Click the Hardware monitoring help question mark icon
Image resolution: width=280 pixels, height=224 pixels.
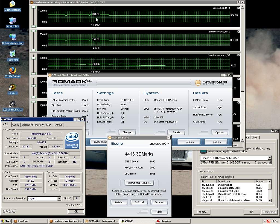coord(238,2)
